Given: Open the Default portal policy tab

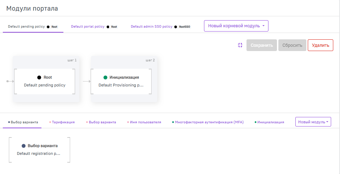Looking at the screenshot, I should (94, 27).
